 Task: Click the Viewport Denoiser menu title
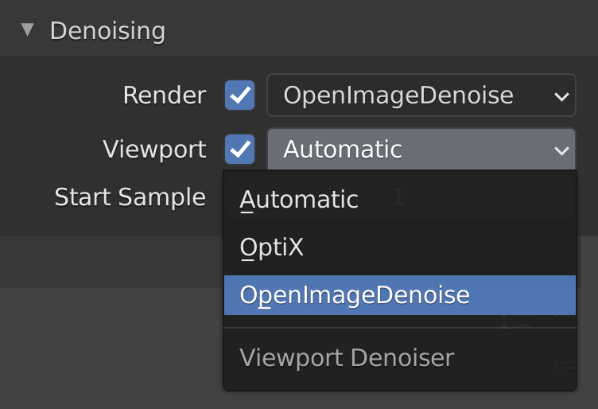point(347,357)
